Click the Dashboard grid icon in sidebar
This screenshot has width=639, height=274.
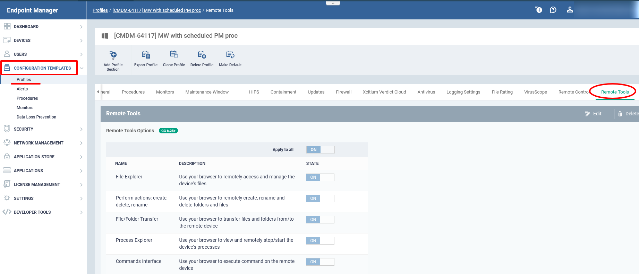[7, 26]
